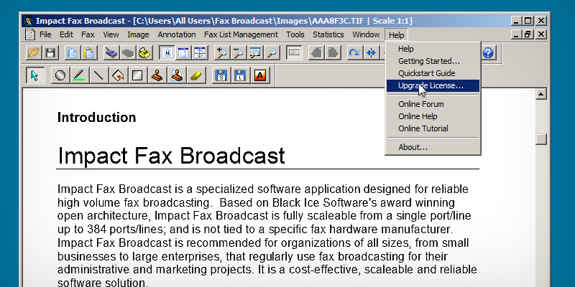
Task: Choose Upgrade License from Help menu
Action: 431,85
